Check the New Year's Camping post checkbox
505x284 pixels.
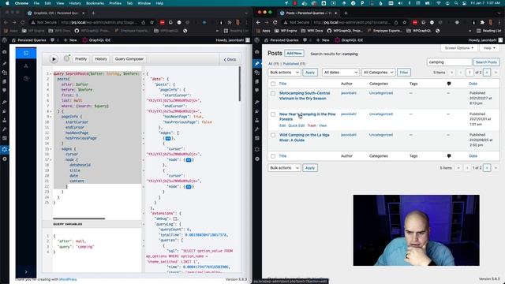coord(273,114)
